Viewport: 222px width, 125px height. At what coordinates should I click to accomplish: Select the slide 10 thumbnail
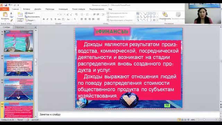[18, 65]
